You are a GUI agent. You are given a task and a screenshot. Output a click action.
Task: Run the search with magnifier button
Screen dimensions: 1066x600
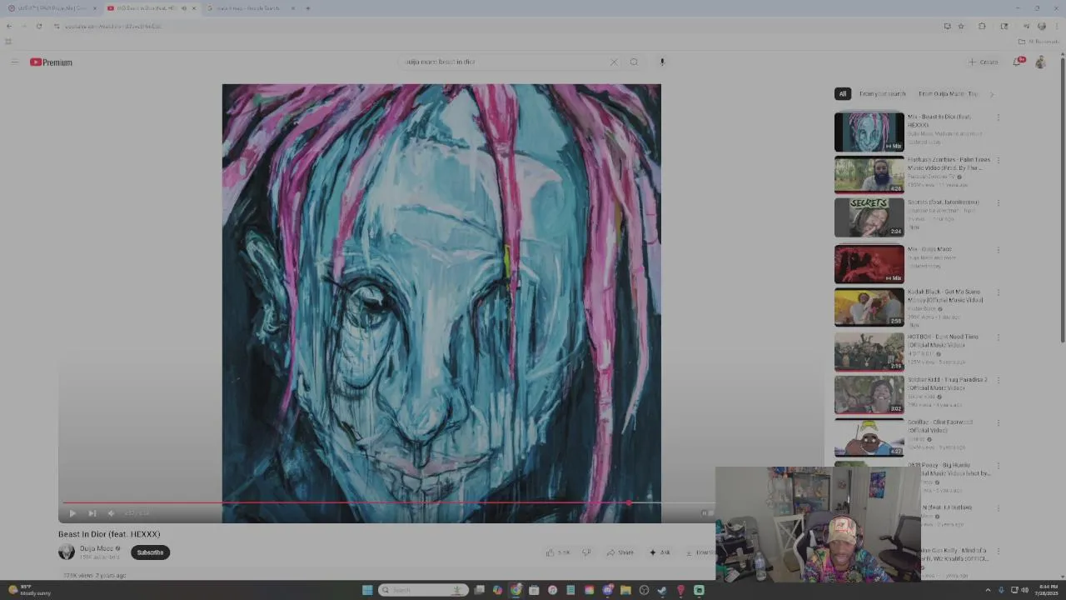pos(634,62)
